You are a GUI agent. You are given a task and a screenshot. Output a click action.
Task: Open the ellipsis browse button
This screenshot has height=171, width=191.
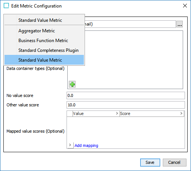pyautogui.click(x=179, y=24)
